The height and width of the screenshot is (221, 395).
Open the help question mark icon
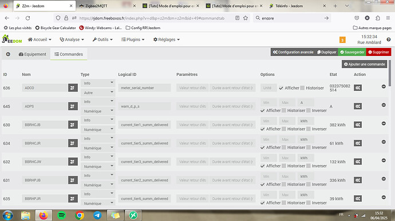[x=389, y=39]
